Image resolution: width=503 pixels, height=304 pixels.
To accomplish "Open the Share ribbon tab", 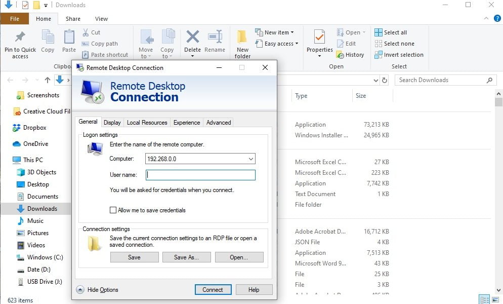I will click(x=73, y=18).
